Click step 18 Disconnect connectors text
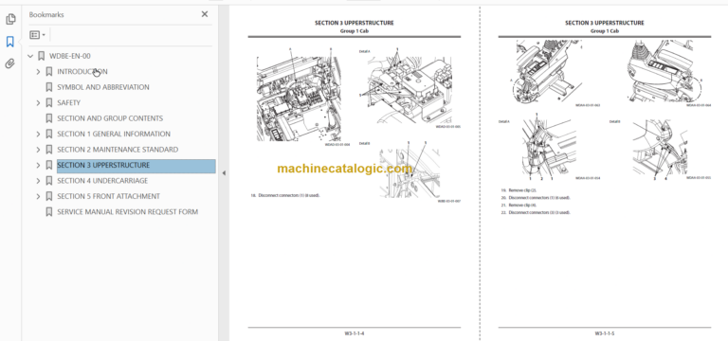The width and height of the screenshot is (728, 341). point(285,195)
